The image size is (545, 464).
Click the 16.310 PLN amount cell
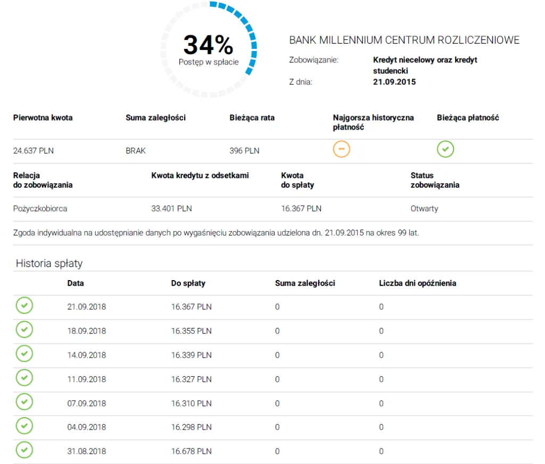point(191,403)
